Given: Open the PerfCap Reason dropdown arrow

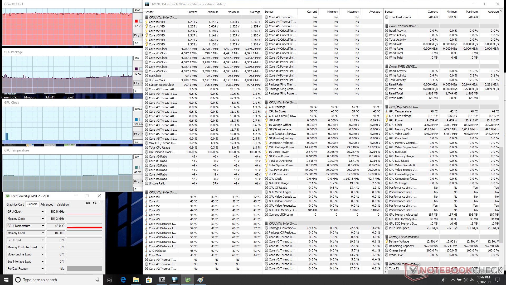Looking at the screenshot, I should pyautogui.click(x=43, y=269).
